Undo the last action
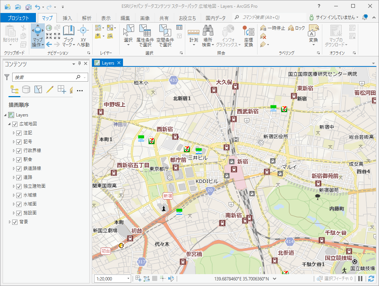This screenshot has width=379, height=286. [x=37, y=7]
